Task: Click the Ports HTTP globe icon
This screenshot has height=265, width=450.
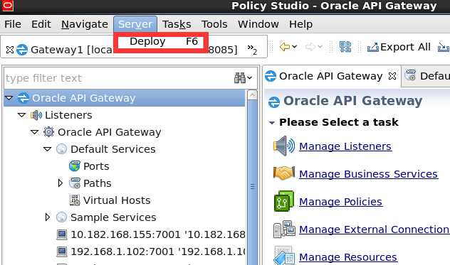Action: click(74, 166)
